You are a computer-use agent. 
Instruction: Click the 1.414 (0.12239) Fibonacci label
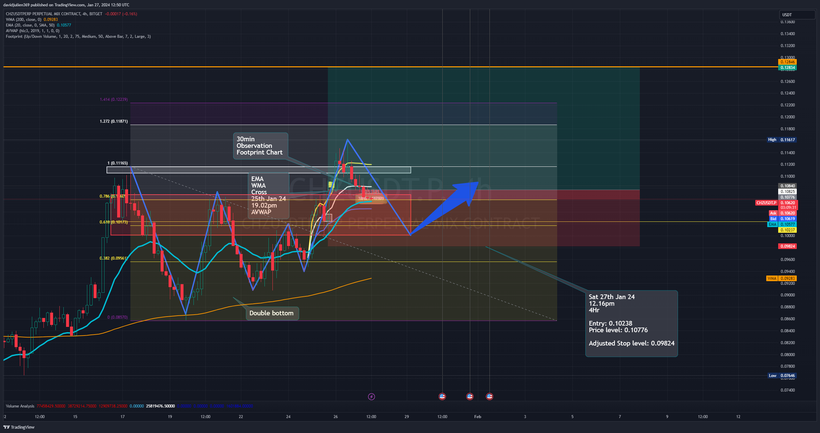tap(114, 99)
